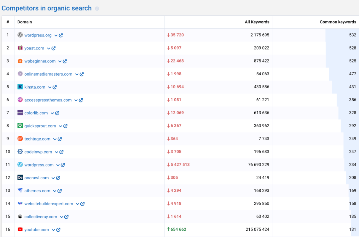The image size is (359, 237).
Task: Open the dropdown chevron beside kinsta.com
Action: point(50,87)
